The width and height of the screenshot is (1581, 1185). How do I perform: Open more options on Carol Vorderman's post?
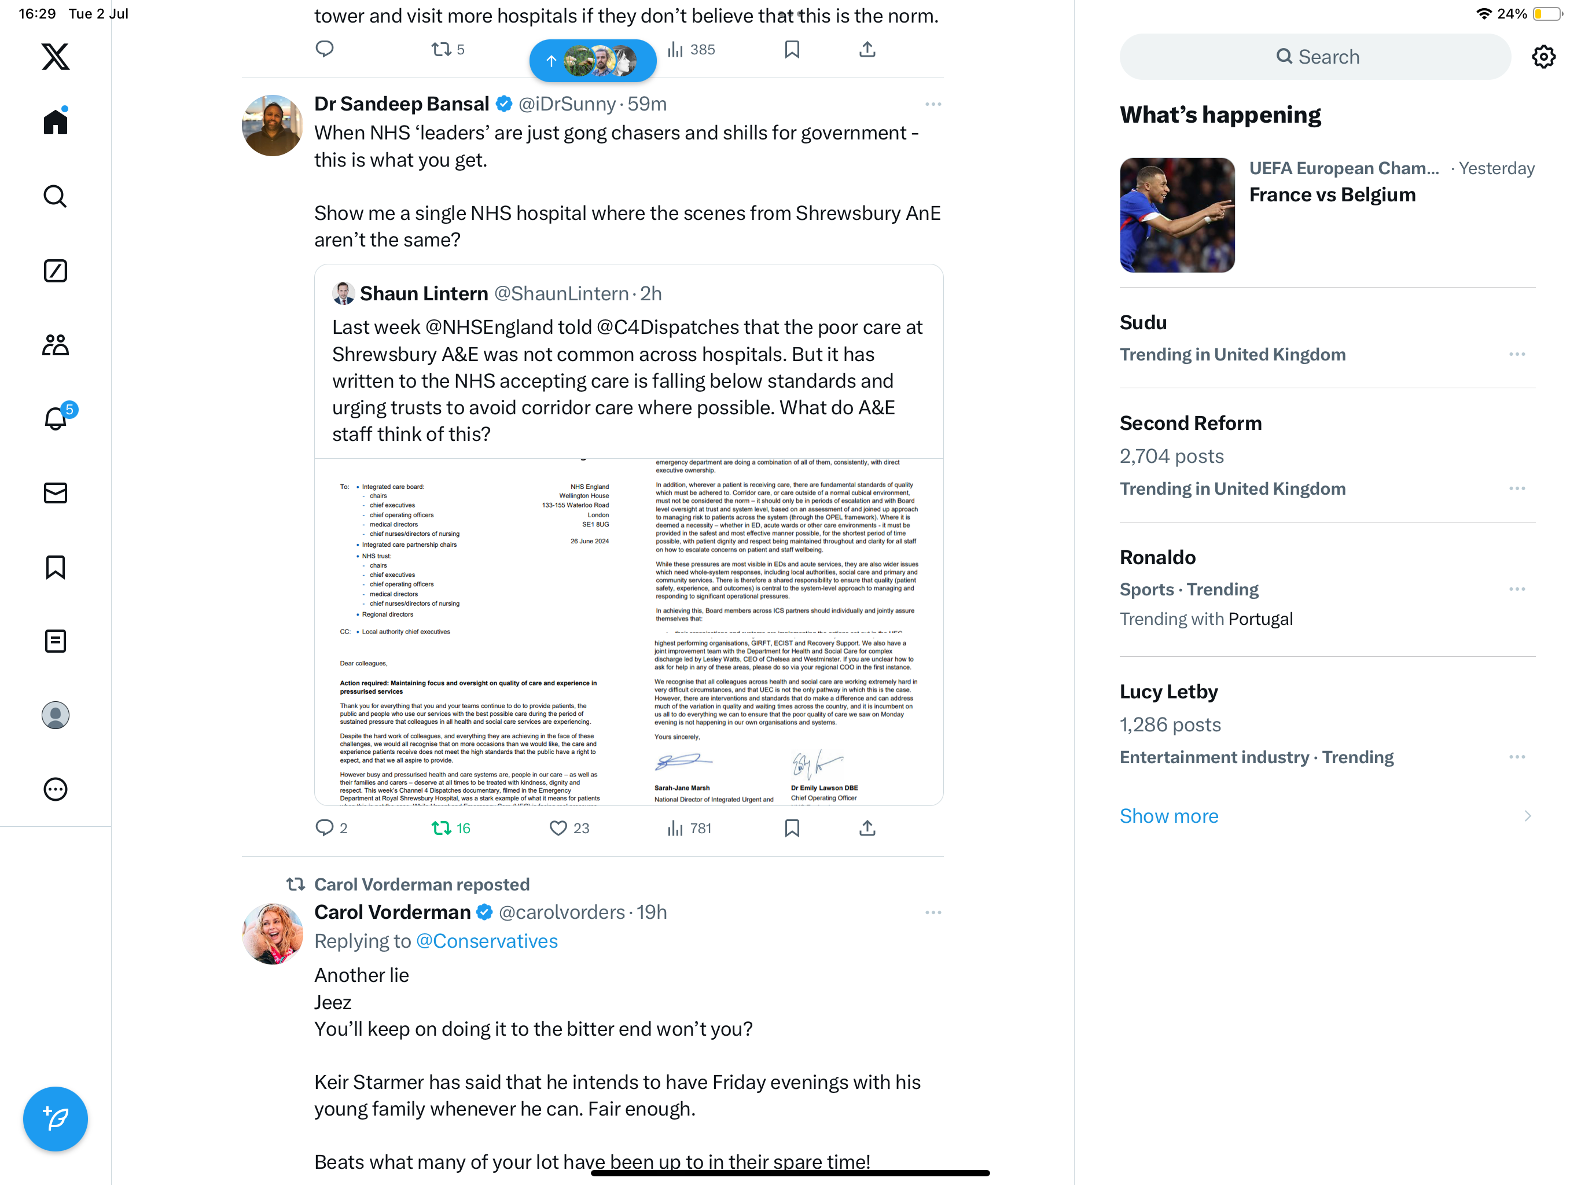933,912
